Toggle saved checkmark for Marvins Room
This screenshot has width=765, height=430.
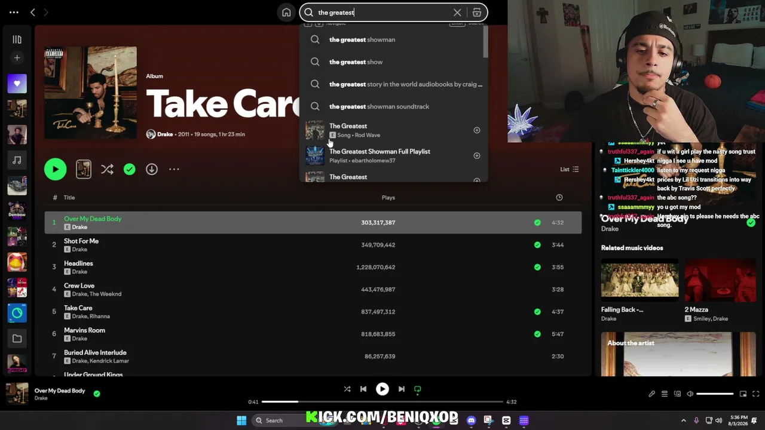537,334
